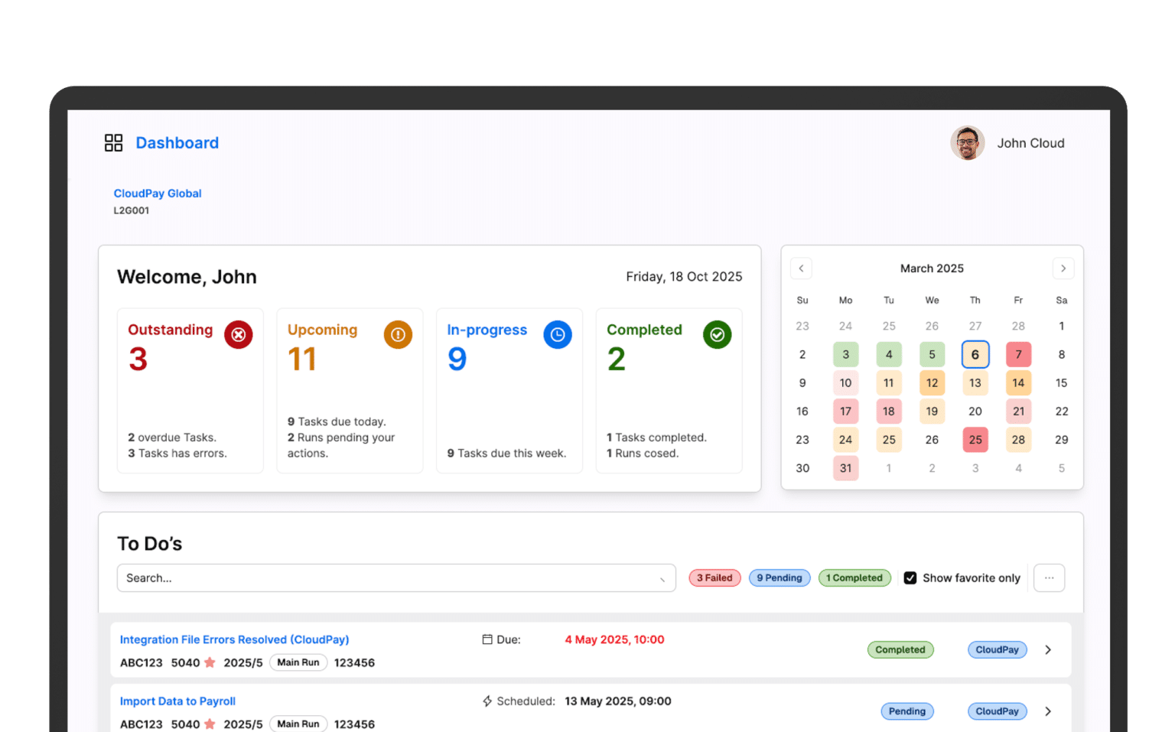Click the Dashboard grid icon

click(x=113, y=142)
